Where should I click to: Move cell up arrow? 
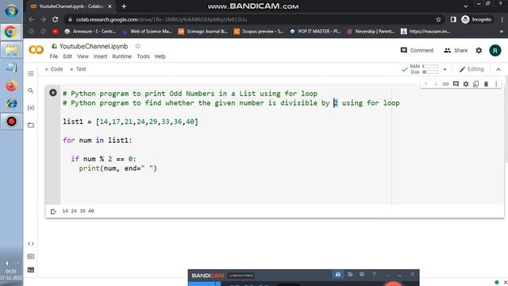tap(425, 84)
